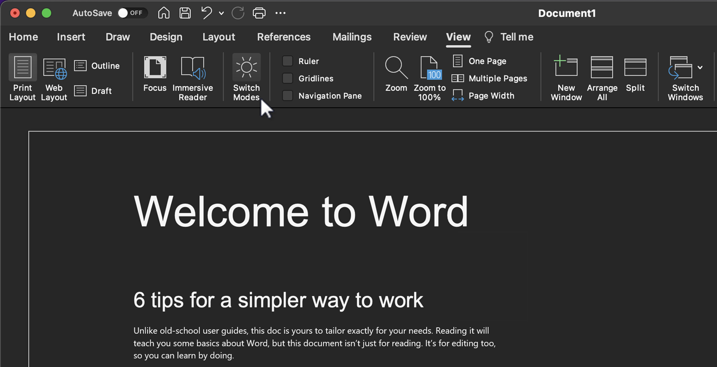Open the undo history dropdown arrow
Screen dimensions: 717x367
tap(221, 13)
